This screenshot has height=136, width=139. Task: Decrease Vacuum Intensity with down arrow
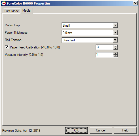coord(115,56)
